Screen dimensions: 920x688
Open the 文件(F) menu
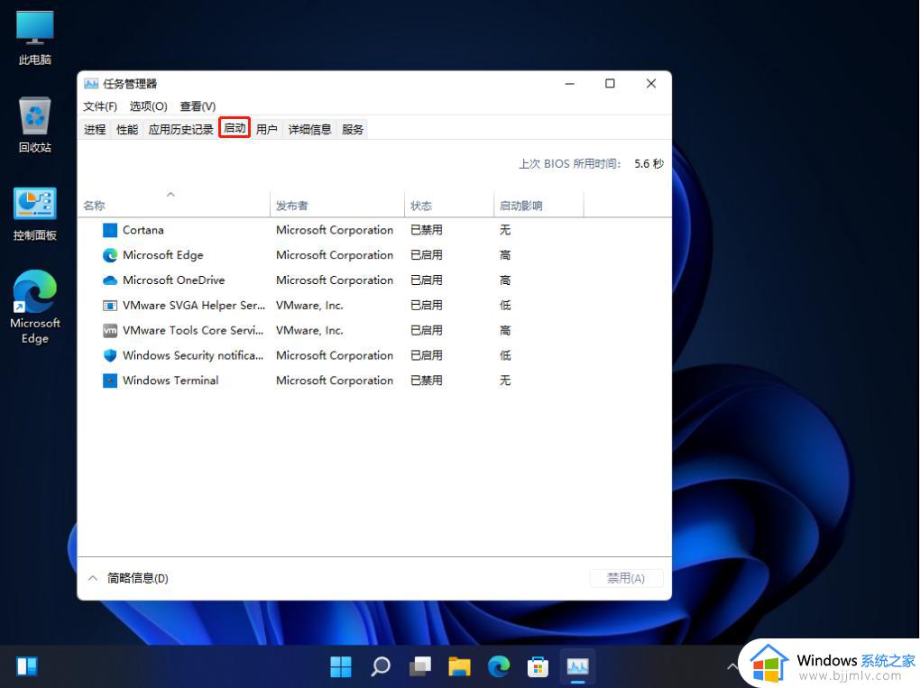pyautogui.click(x=100, y=106)
